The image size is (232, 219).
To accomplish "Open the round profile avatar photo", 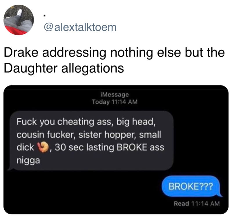I will (19, 20).
